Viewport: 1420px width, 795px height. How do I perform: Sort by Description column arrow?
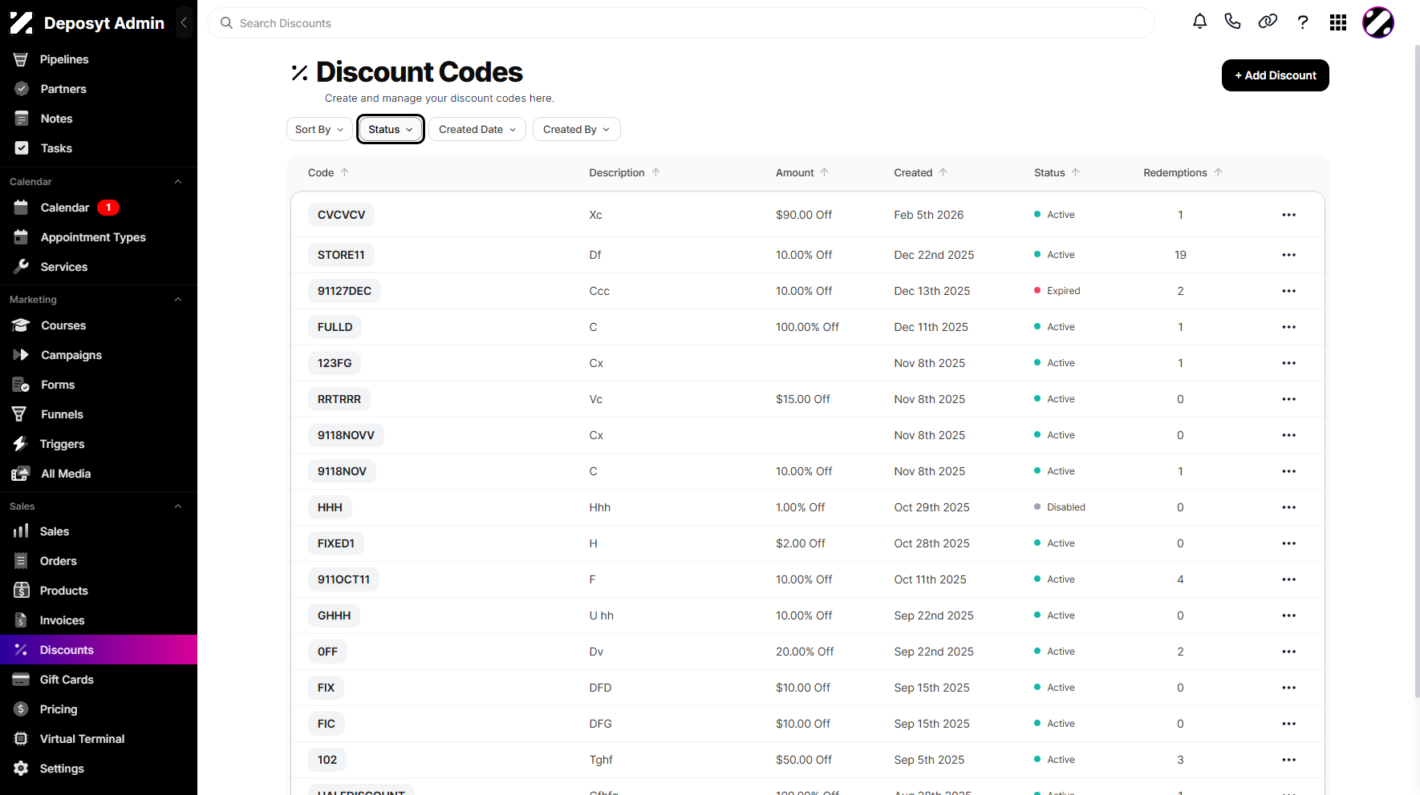click(656, 172)
